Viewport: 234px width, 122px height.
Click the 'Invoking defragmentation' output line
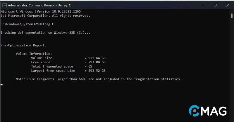(x=45, y=33)
